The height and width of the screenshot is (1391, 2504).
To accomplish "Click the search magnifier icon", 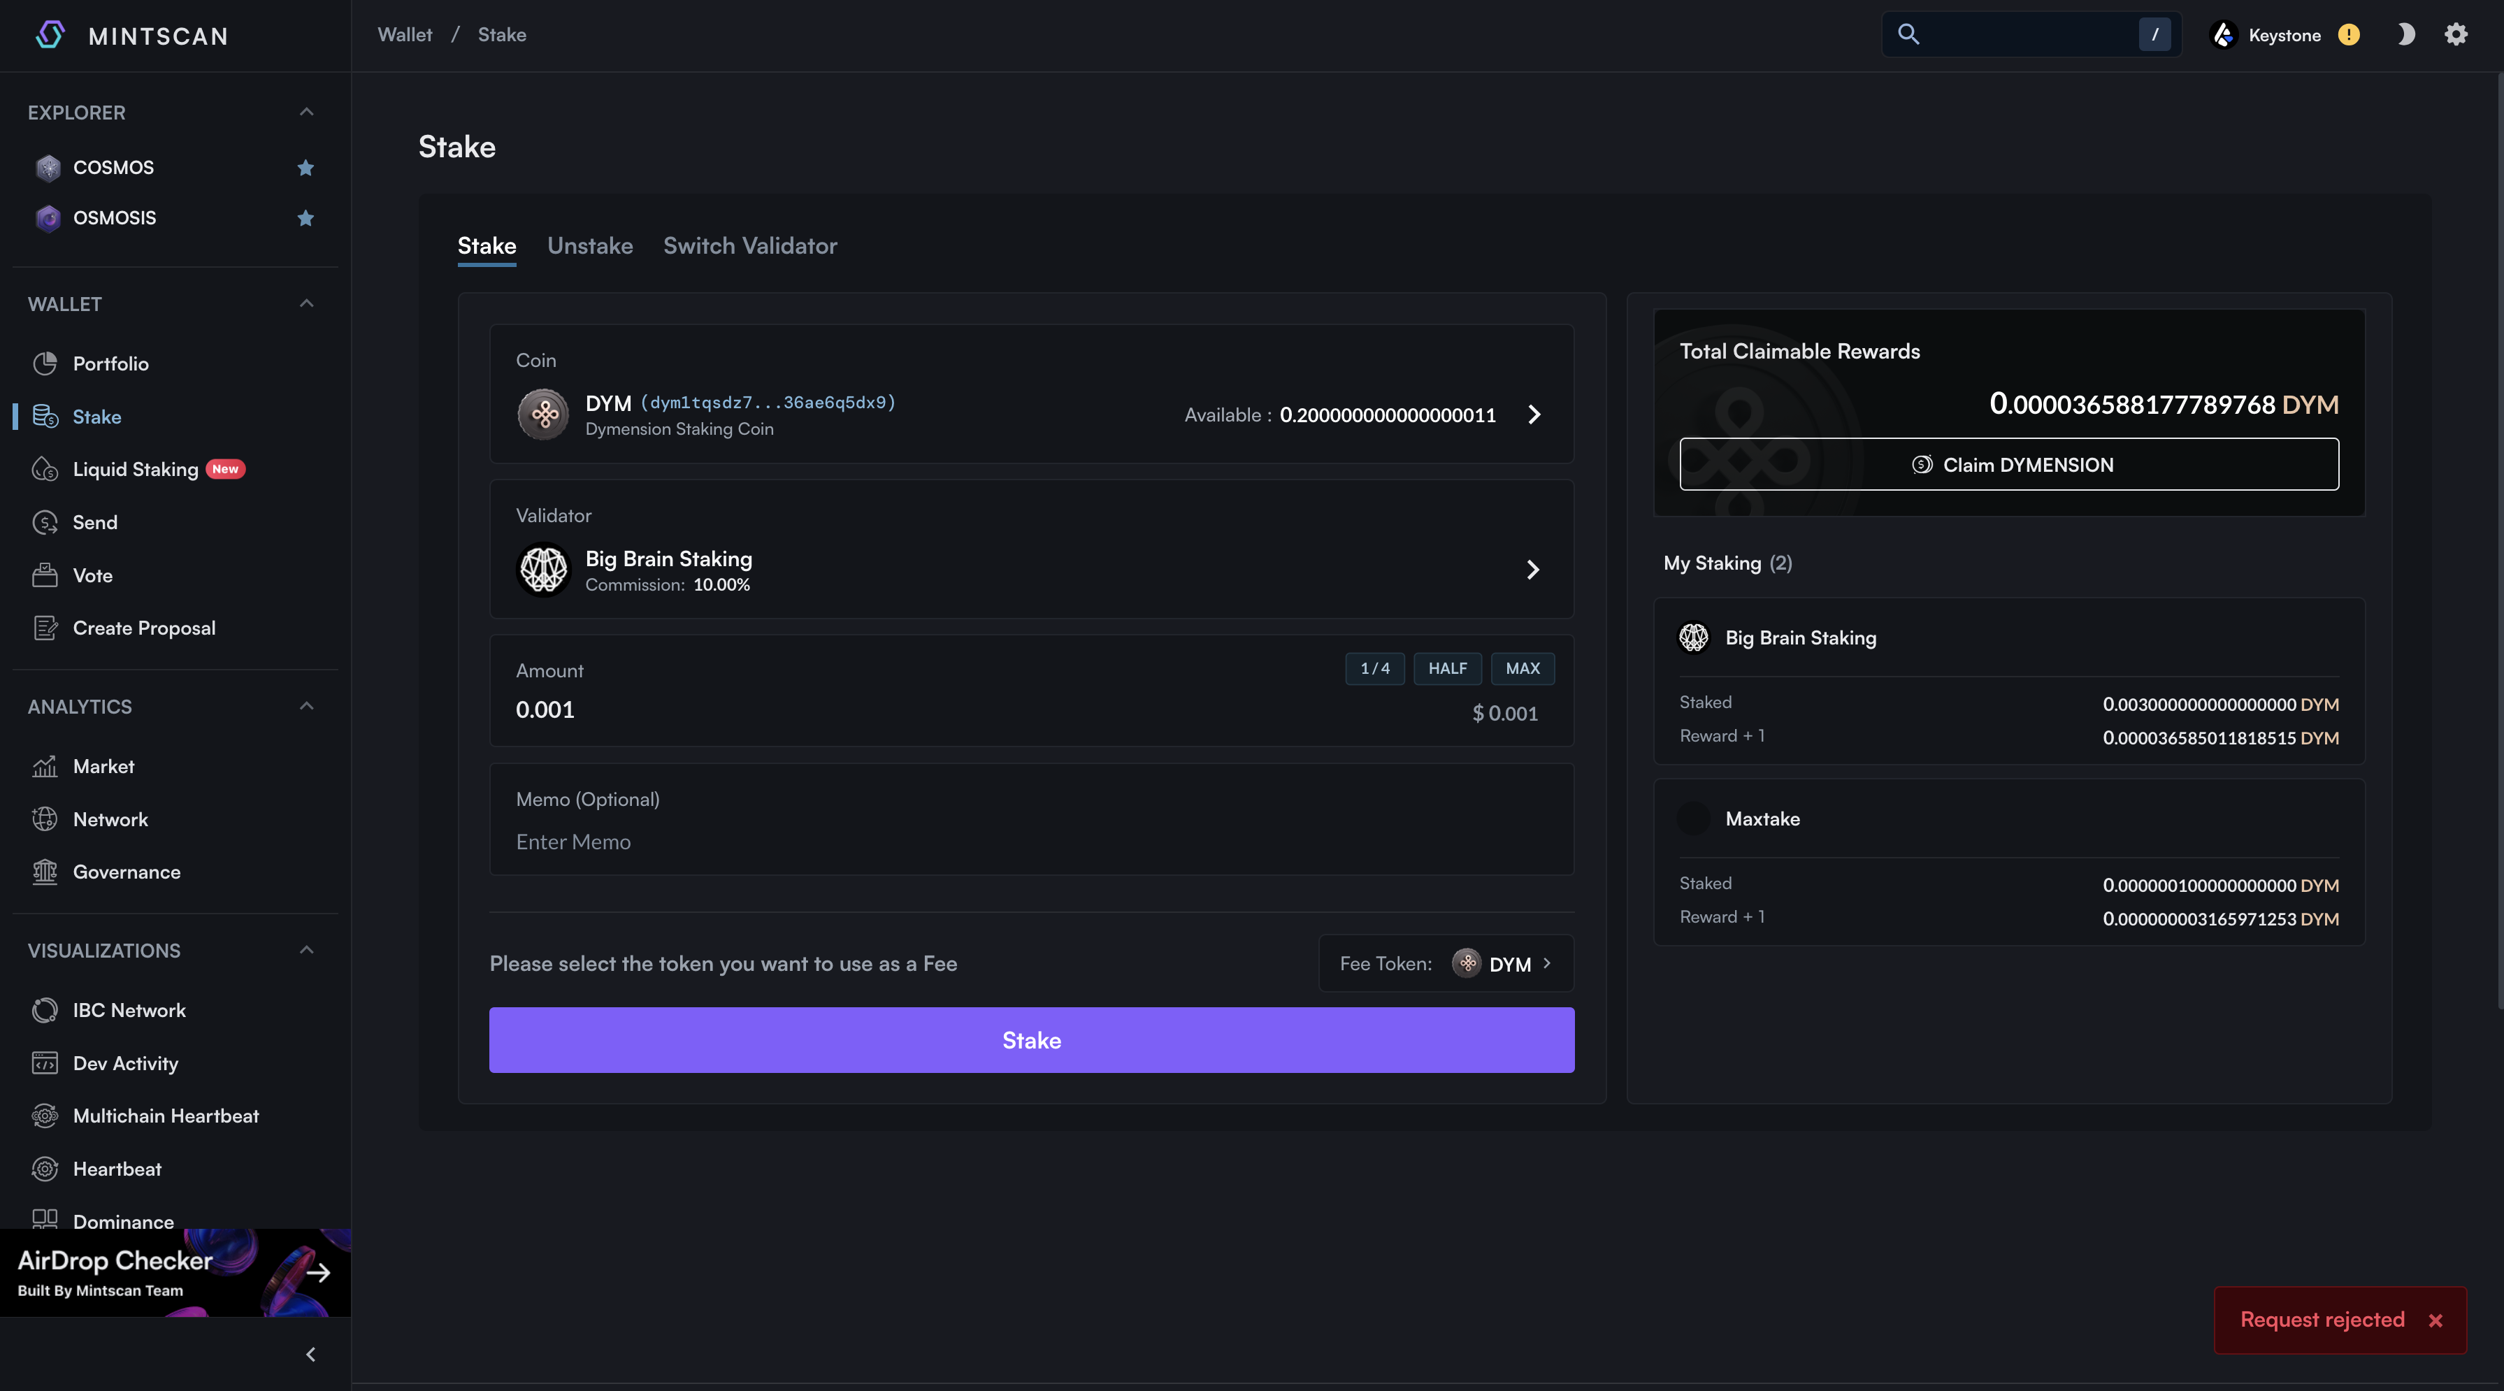I will pos(1908,35).
